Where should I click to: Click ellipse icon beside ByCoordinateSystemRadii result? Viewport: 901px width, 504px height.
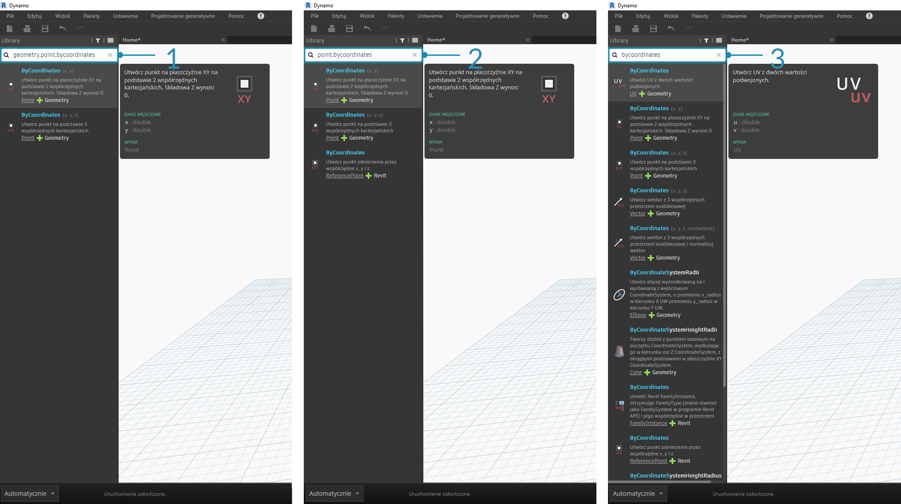point(619,294)
